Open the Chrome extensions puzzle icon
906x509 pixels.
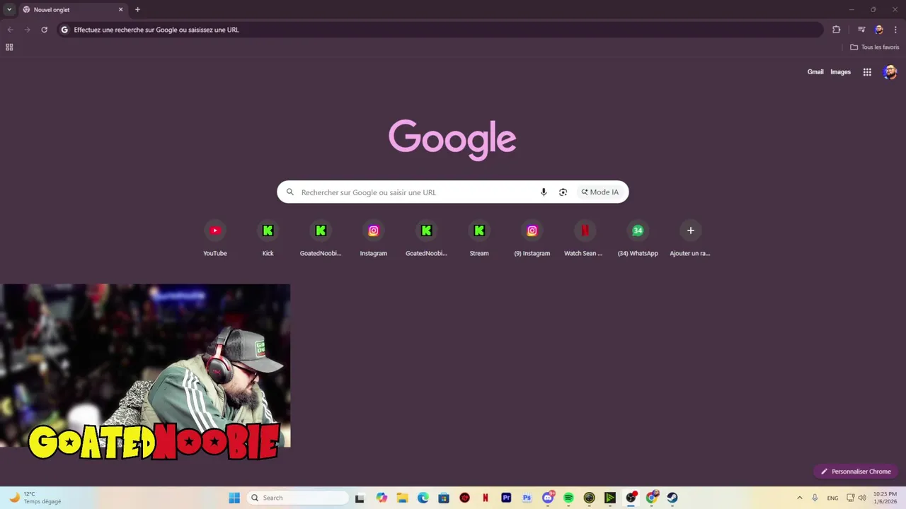point(837,30)
